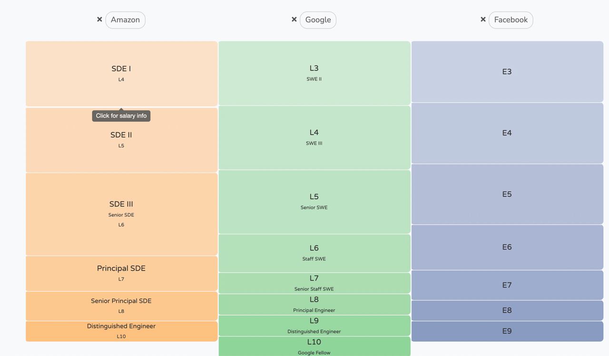609x356 pixels.
Task: Open Amazon Principal SDE L7 block
Action: (x=122, y=274)
